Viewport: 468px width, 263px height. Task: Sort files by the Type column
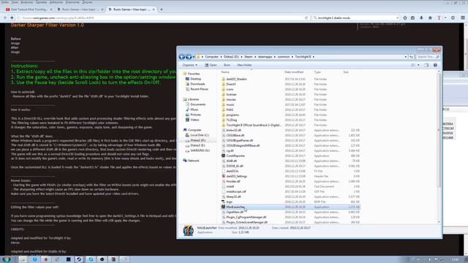pos(317,72)
